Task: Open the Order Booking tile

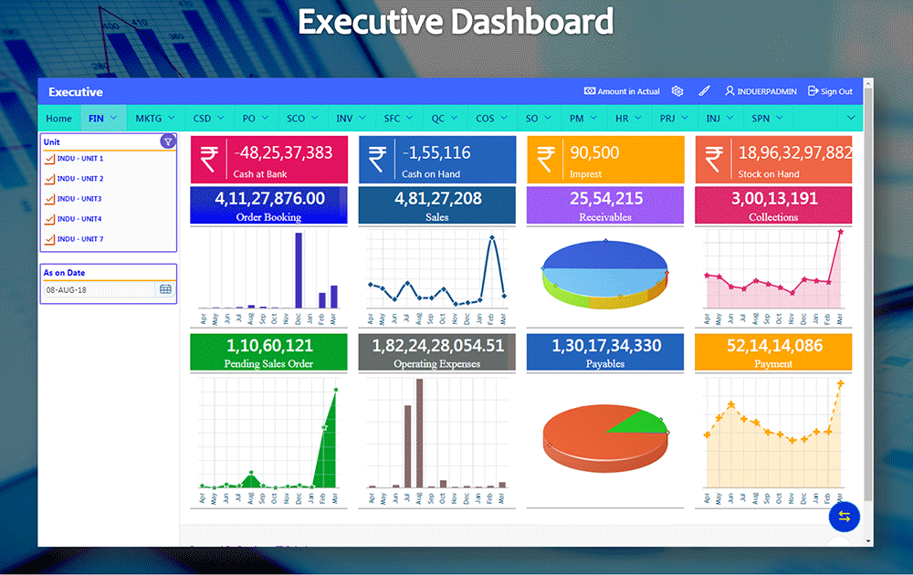Action: click(268, 205)
